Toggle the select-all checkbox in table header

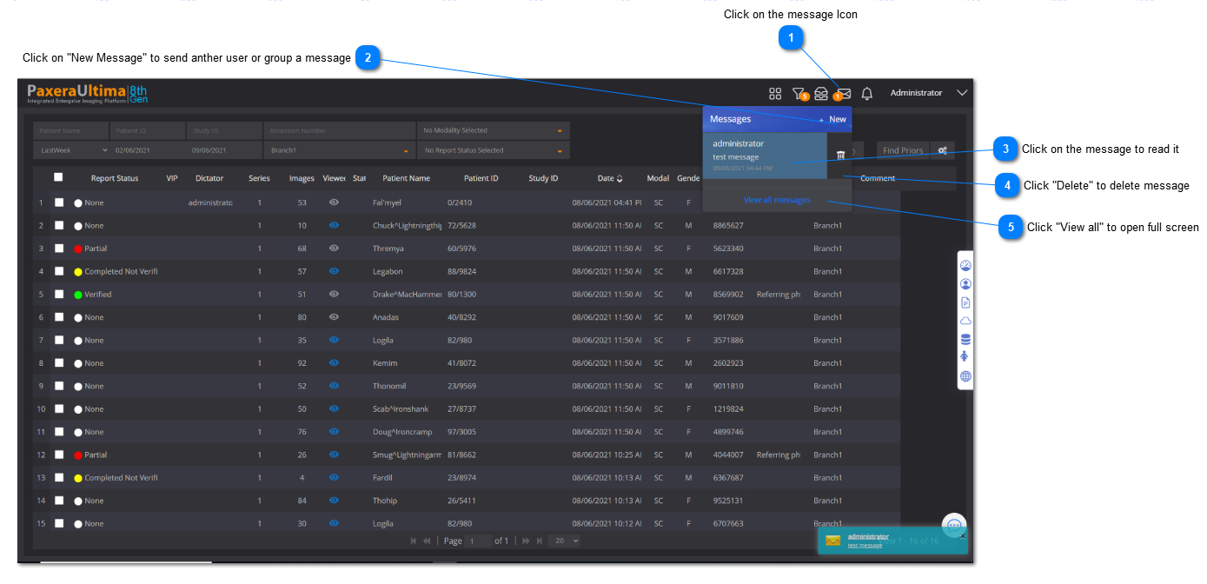58,177
